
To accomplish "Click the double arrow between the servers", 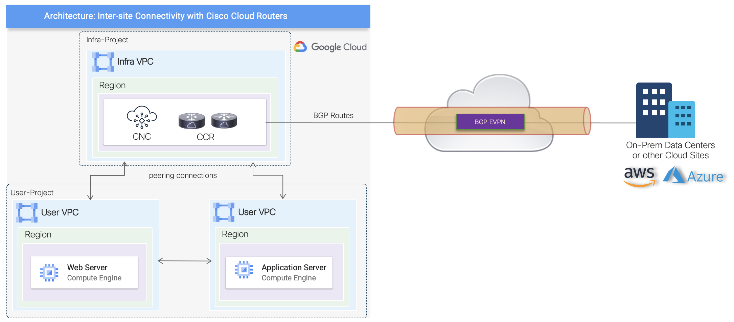I will tap(185, 261).
